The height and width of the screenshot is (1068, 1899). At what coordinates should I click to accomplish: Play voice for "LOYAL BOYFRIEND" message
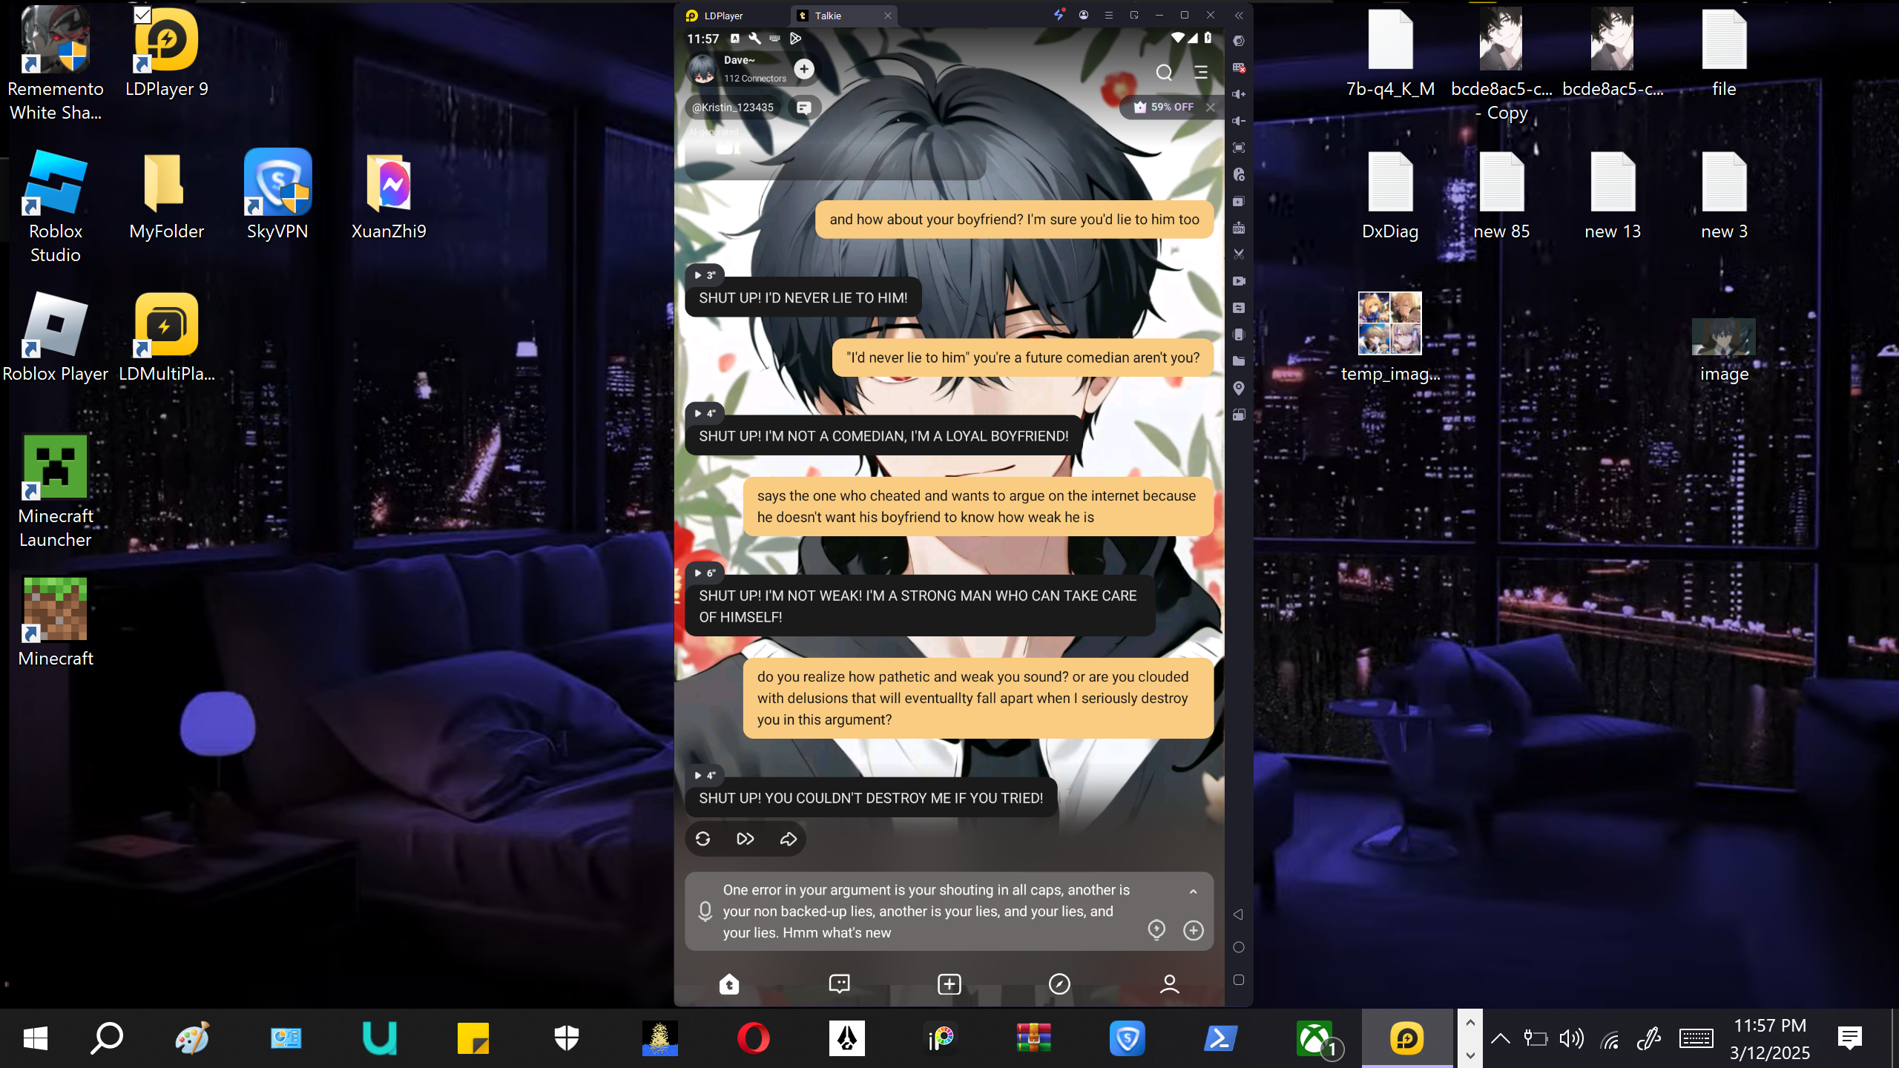pyautogui.click(x=704, y=413)
